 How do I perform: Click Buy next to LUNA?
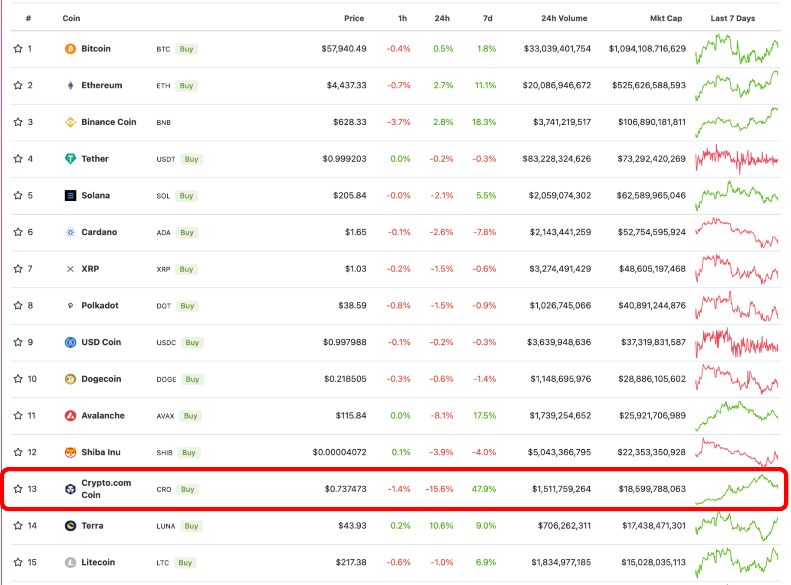(191, 526)
